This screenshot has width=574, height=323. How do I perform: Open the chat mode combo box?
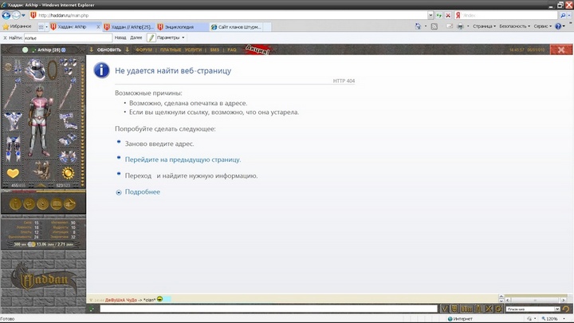tap(533, 309)
